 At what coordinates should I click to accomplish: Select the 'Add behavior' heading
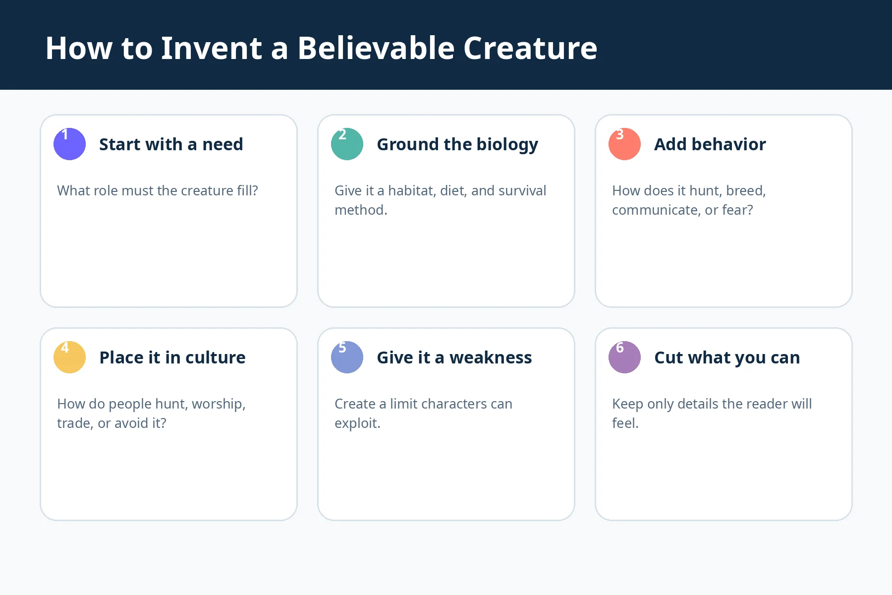(x=710, y=144)
